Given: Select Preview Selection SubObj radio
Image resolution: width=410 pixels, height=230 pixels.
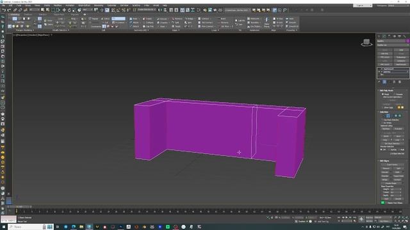Looking at the screenshot, I should coord(389,149).
